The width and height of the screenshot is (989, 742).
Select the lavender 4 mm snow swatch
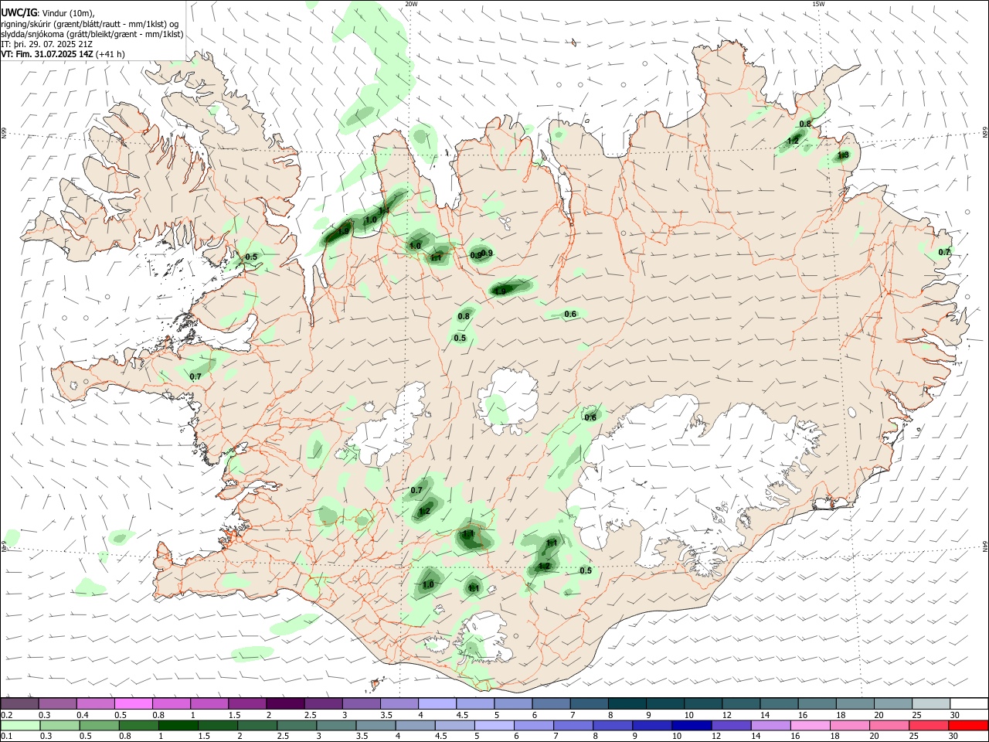click(437, 703)
